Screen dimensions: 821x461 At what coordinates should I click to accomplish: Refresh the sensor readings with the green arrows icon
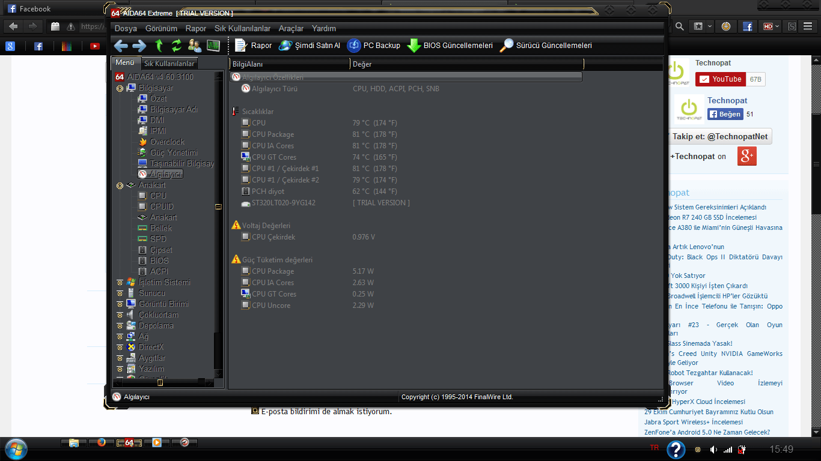tap(177, 46)
